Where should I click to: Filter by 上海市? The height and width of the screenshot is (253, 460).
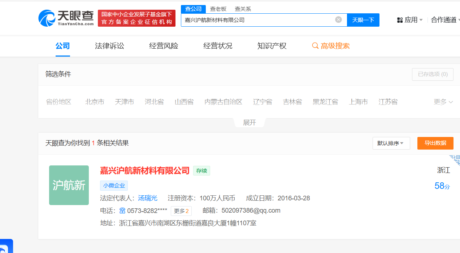point(358,102)
